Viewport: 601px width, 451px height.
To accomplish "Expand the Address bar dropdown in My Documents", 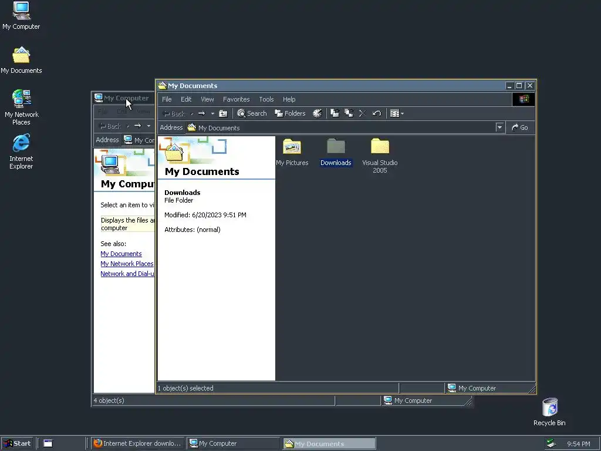I will click(499, 127).
